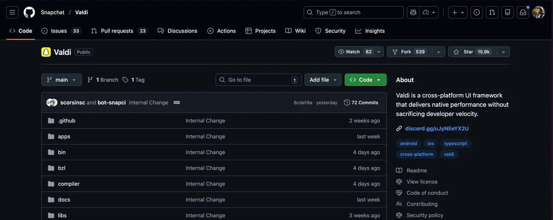Open bot-snapci author link

tap(112, 102)
